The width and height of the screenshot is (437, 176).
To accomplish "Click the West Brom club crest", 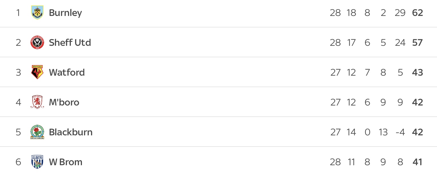I will coord(37,162).
